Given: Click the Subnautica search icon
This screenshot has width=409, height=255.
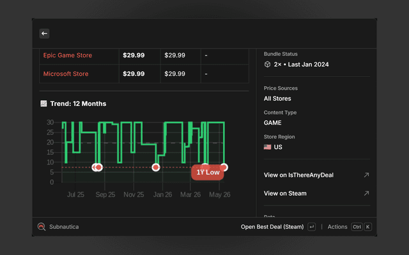Looking at the screenshot, I should (x=42, y=227).
